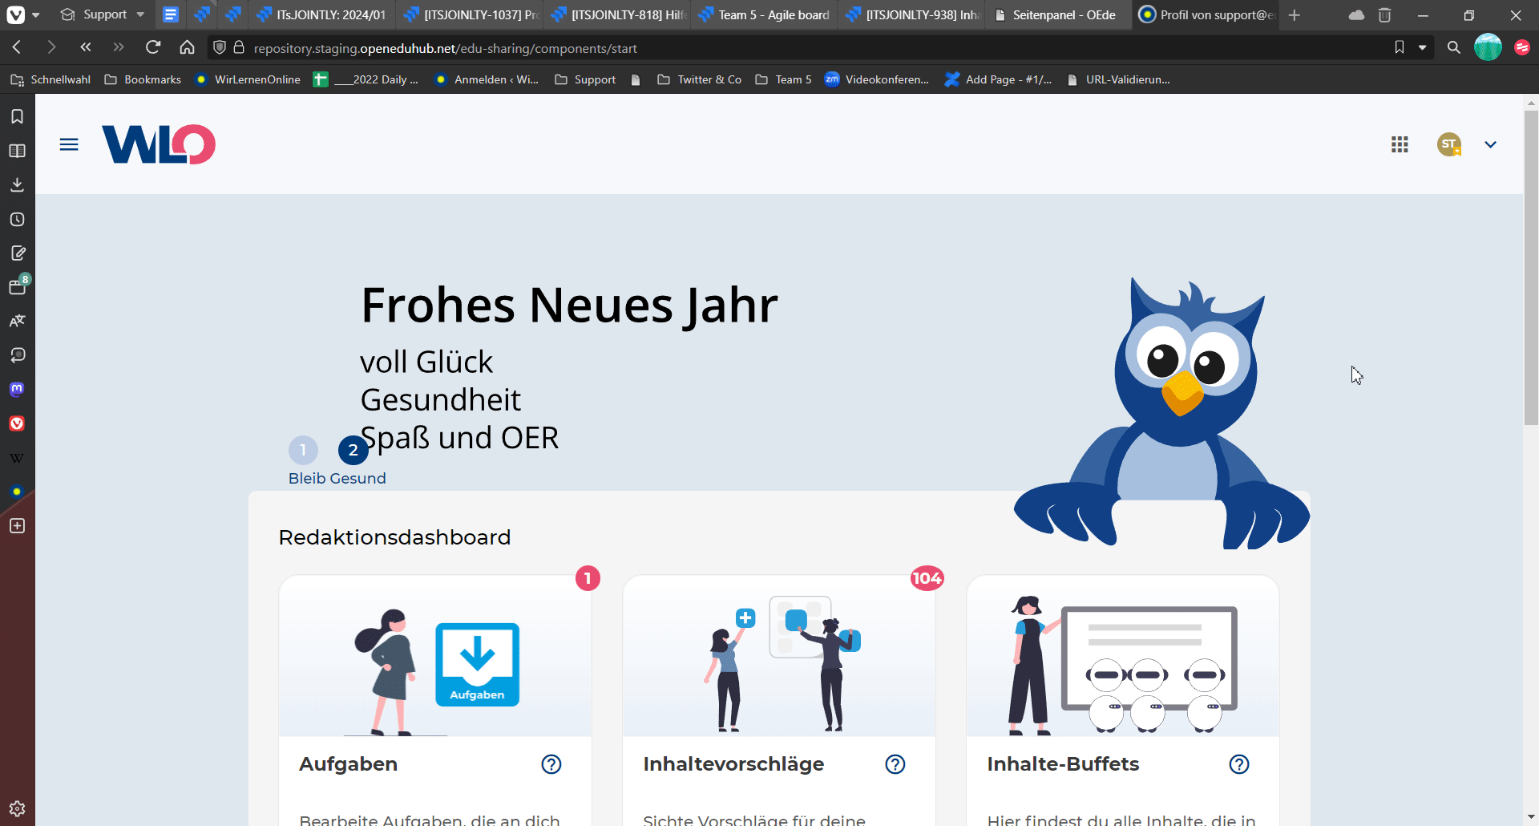Expand the user account dropdown chevron

coord(1490,144)
